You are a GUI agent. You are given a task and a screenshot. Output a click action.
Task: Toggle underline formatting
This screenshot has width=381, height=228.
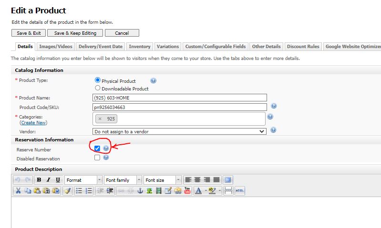coord(58,180)
